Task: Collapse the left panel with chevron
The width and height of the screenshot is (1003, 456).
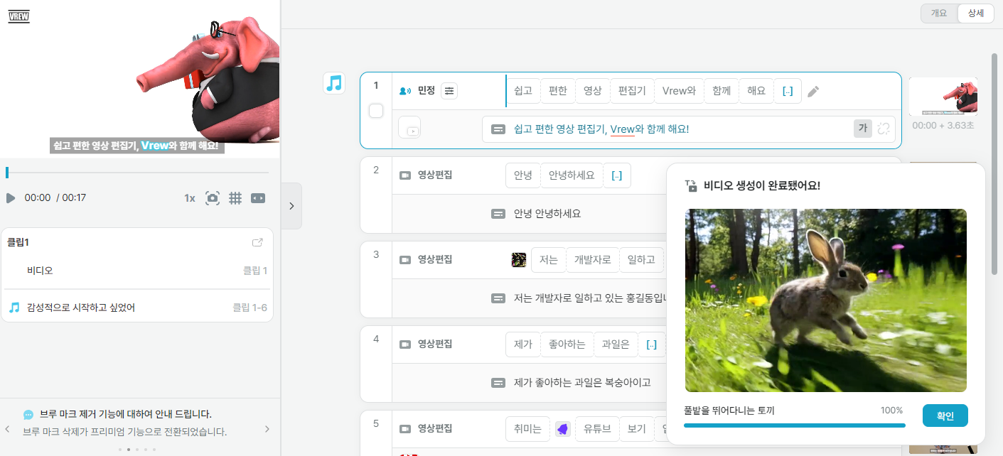Action: click(291, 206)
